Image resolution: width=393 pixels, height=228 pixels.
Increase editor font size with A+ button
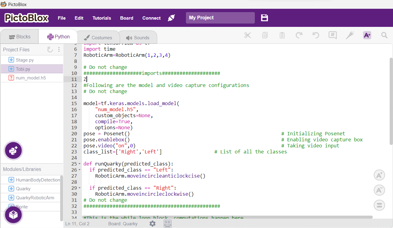379,175
